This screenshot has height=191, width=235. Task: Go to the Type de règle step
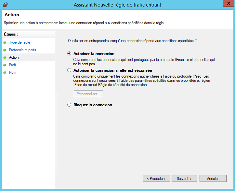[x=20, y=42]
